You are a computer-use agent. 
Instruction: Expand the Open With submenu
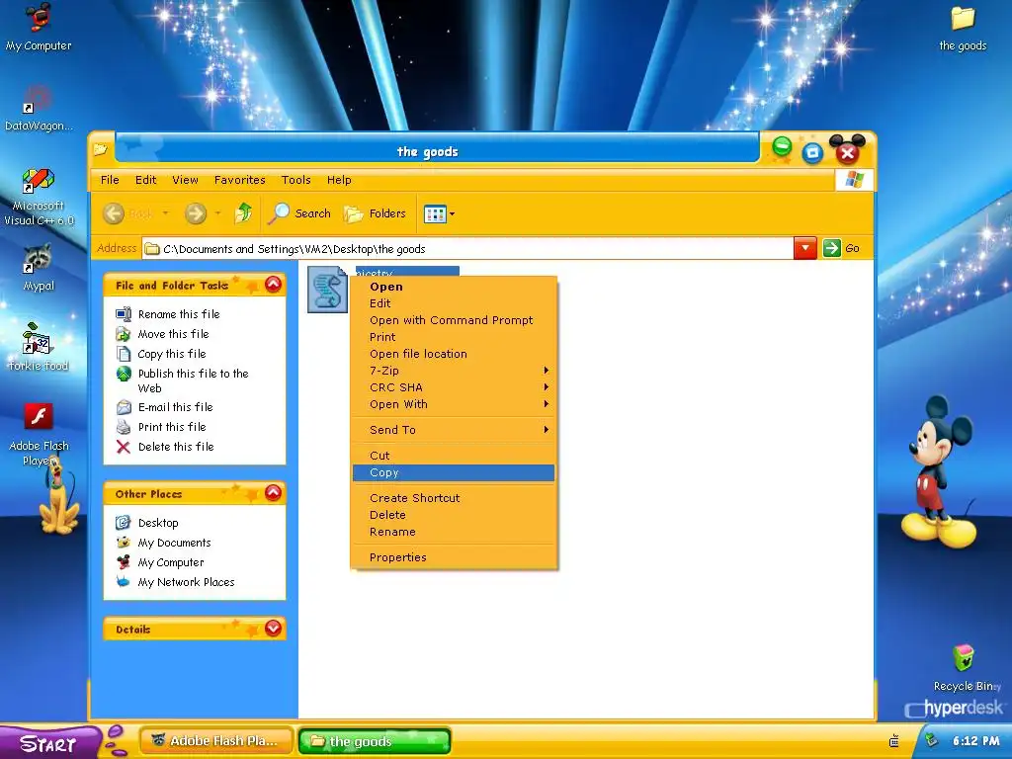(x=454, y=404)
